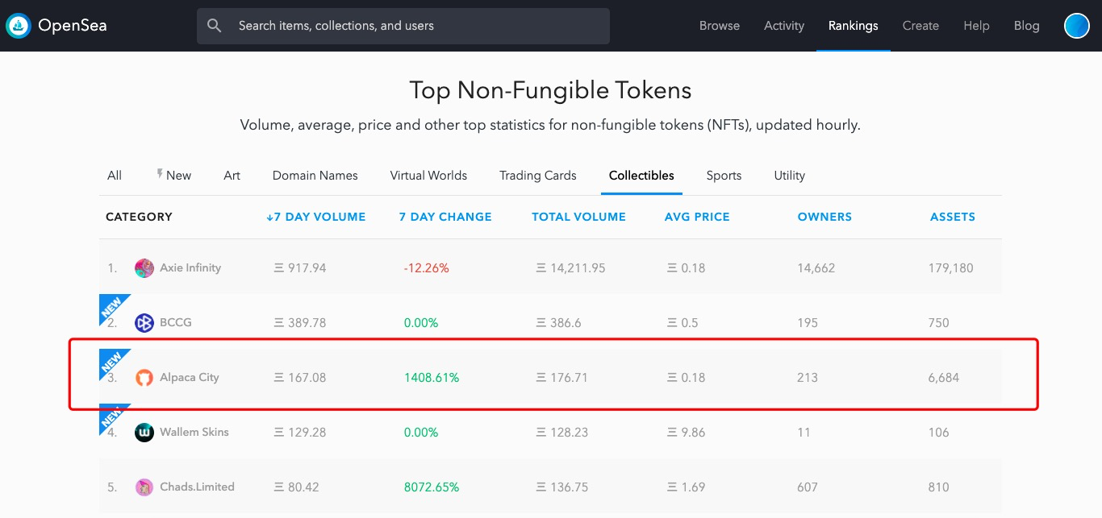Switch to the New tab
This screenshot has width=1102, height=518.
[173, 176]
